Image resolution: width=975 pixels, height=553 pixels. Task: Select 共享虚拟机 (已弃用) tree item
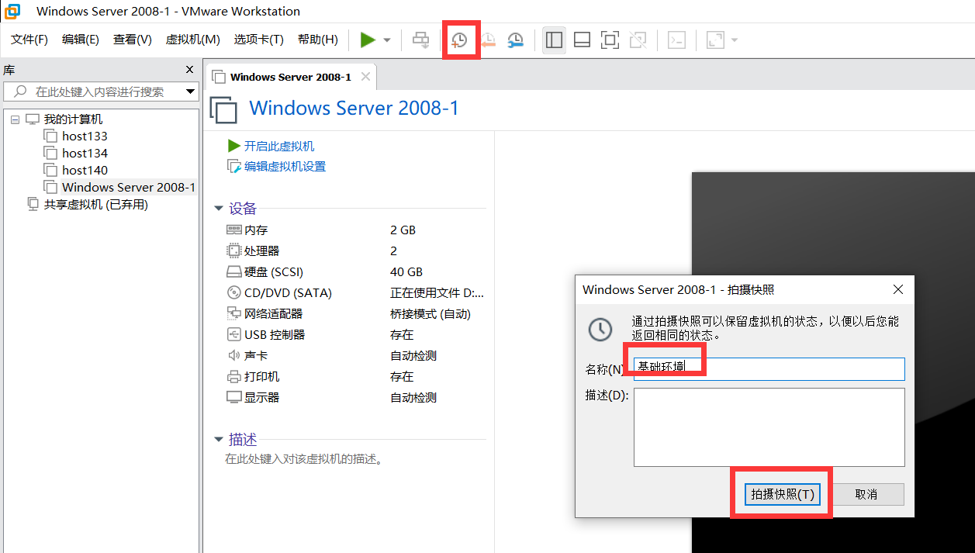(x=95, y=205)
